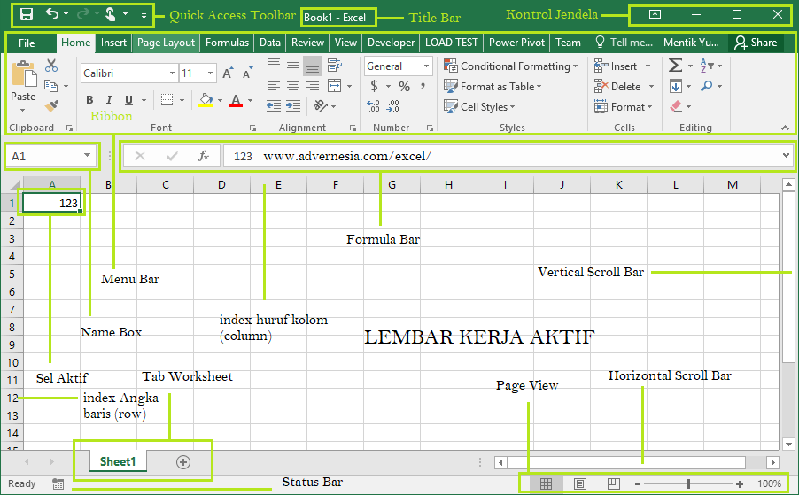Screen dimensions: 799x495
Task: Switch to the Page Layout tab
Action: (167, 43)
